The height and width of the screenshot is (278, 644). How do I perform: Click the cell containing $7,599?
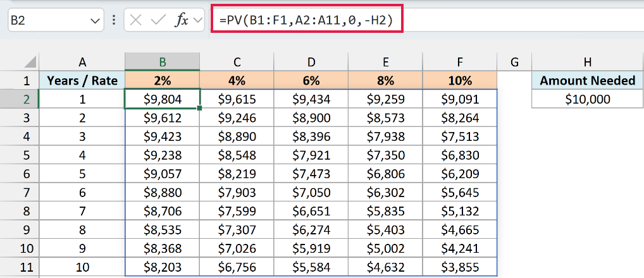[237, 211]
